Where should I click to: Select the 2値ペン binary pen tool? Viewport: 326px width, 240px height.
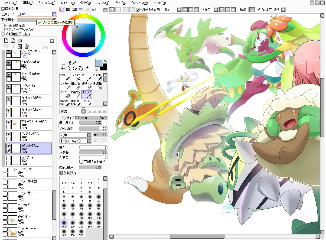click(76, 95)
